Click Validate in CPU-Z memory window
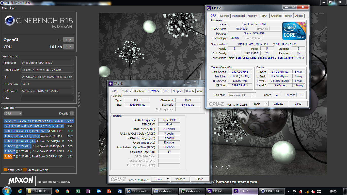This screenshot has height=195, width=347. (x=180, y=179)
